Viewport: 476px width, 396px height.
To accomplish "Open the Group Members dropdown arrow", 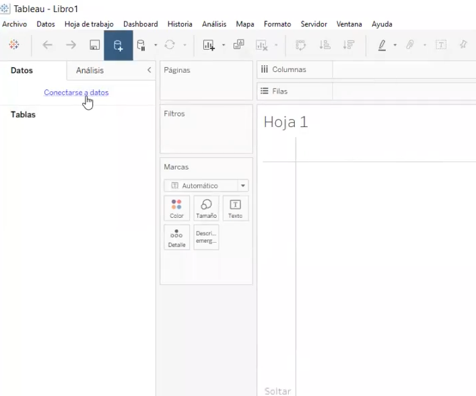I will 425,45.
